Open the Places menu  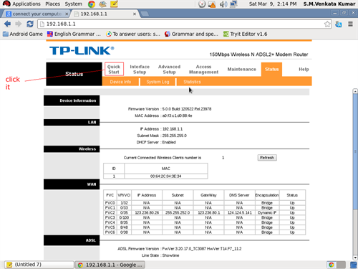52,4
